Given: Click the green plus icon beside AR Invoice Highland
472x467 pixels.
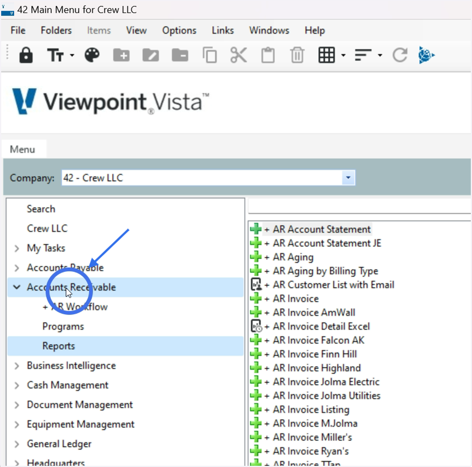Looking at the screenshot, I should pos(256,368).
